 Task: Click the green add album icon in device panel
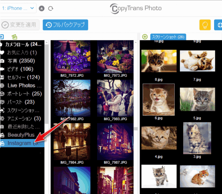click(14, 37)
